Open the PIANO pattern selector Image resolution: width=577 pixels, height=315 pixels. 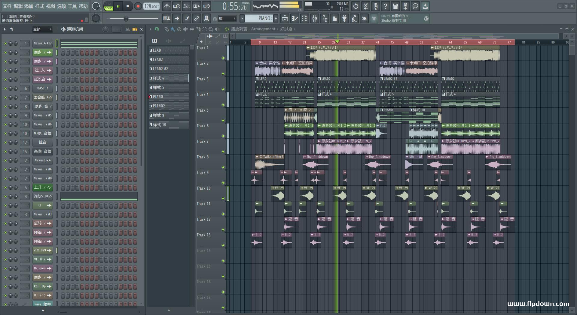258,19
